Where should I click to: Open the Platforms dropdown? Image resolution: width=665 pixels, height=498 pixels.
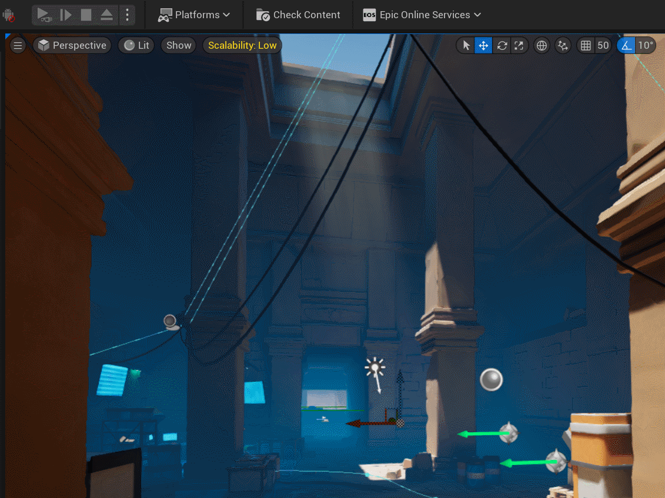coord(194,15)
